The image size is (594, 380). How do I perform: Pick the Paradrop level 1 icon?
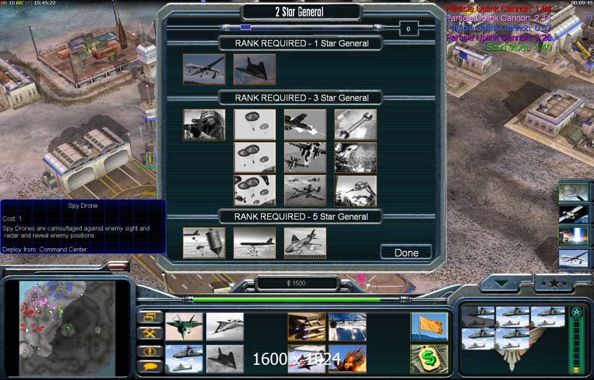click(x=255, y=125)
